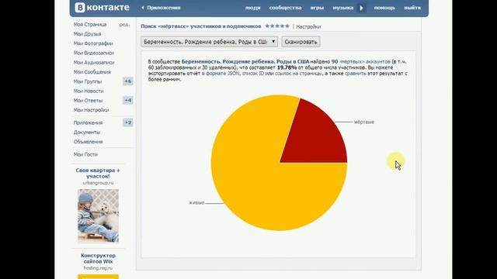This screenshot has height=279, width=497.
Task: Open Документы in sidebar
Action: point(87,133)
